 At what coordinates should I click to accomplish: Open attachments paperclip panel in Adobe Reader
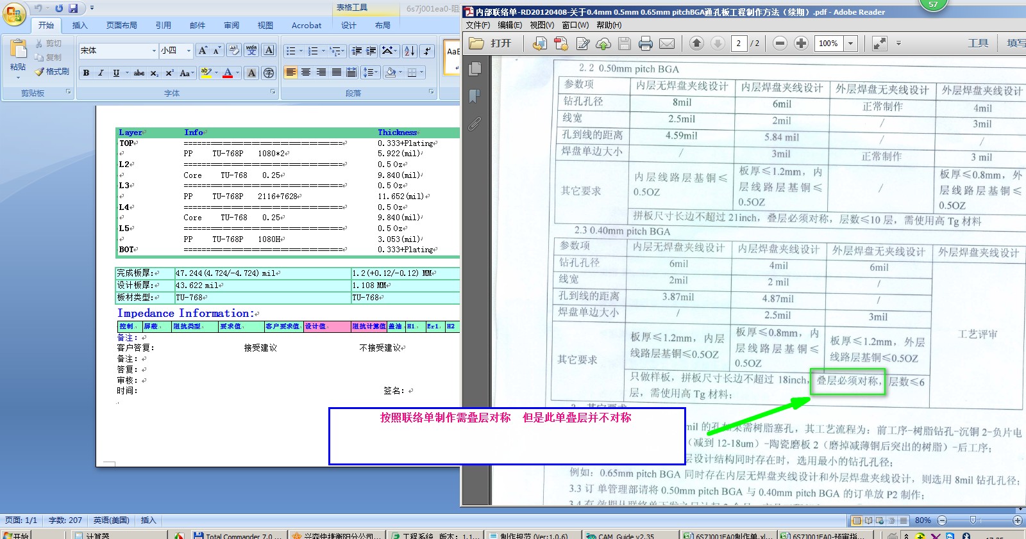475,124
